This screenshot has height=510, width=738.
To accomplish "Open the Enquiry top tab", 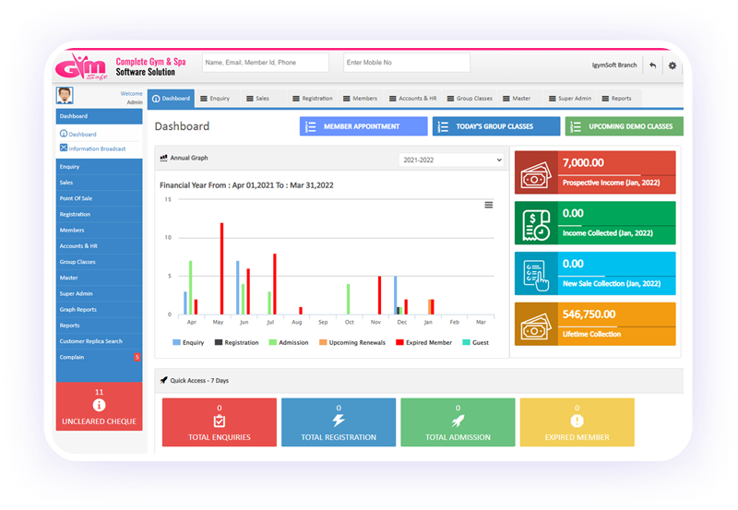I will (x=215, y=99).
